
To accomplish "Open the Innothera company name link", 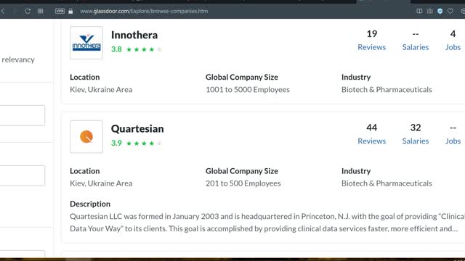I will [134, 35].
